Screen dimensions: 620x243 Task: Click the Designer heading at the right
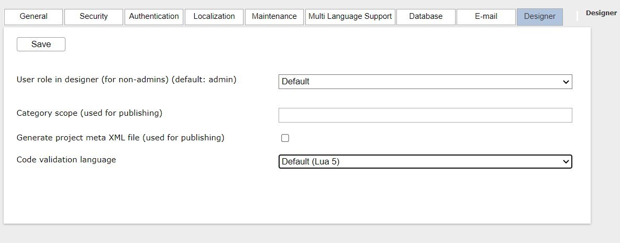click(601, 13)
